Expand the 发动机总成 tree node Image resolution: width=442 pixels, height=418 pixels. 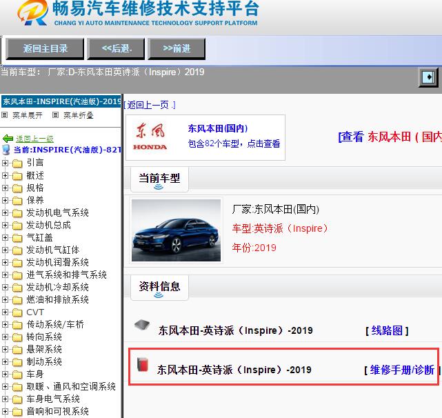click(5, 225)
